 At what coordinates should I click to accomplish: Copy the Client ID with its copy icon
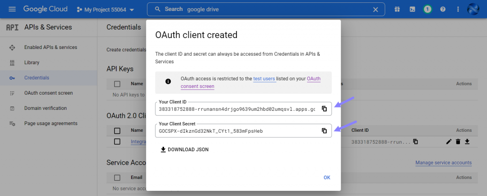[324, 109]
